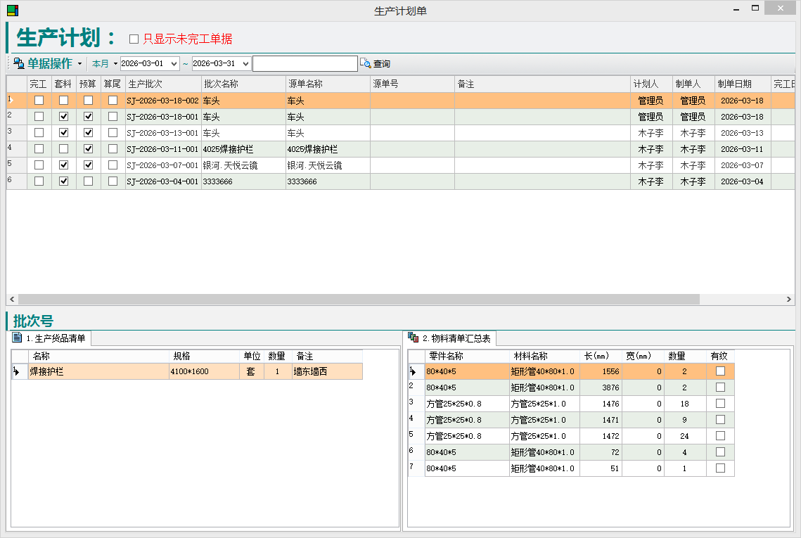Open the 本月 period dropdown
Viewport: 801px width, 538px height.
105,64
